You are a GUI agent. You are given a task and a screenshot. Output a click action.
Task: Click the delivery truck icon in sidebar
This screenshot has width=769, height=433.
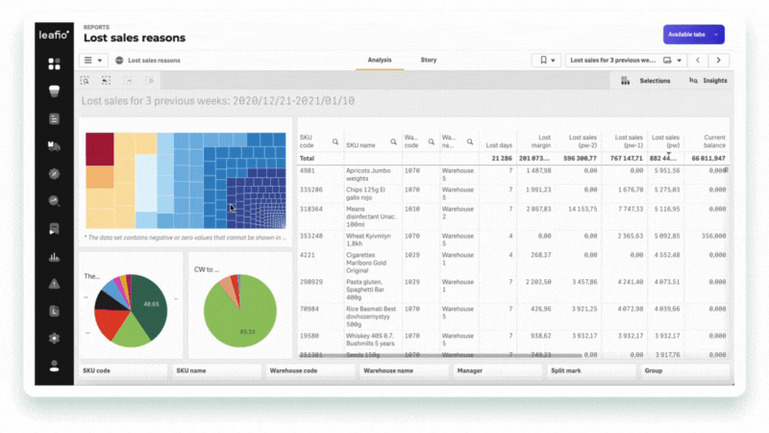54,145
